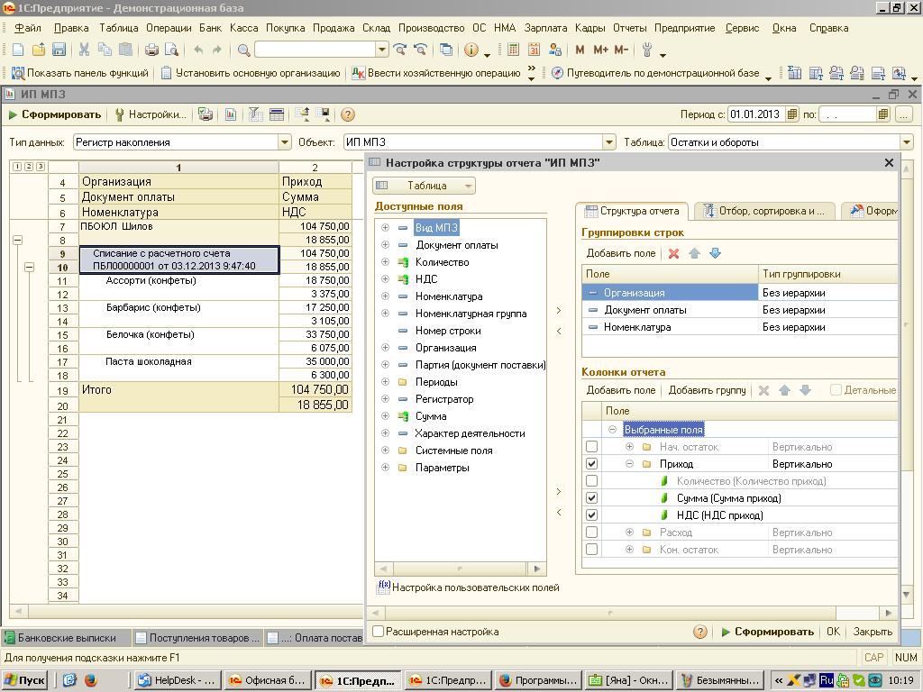Viewport: 923px width, 692px height.
Task: Click the Период с date input field
Action: [x=755, y=114]
